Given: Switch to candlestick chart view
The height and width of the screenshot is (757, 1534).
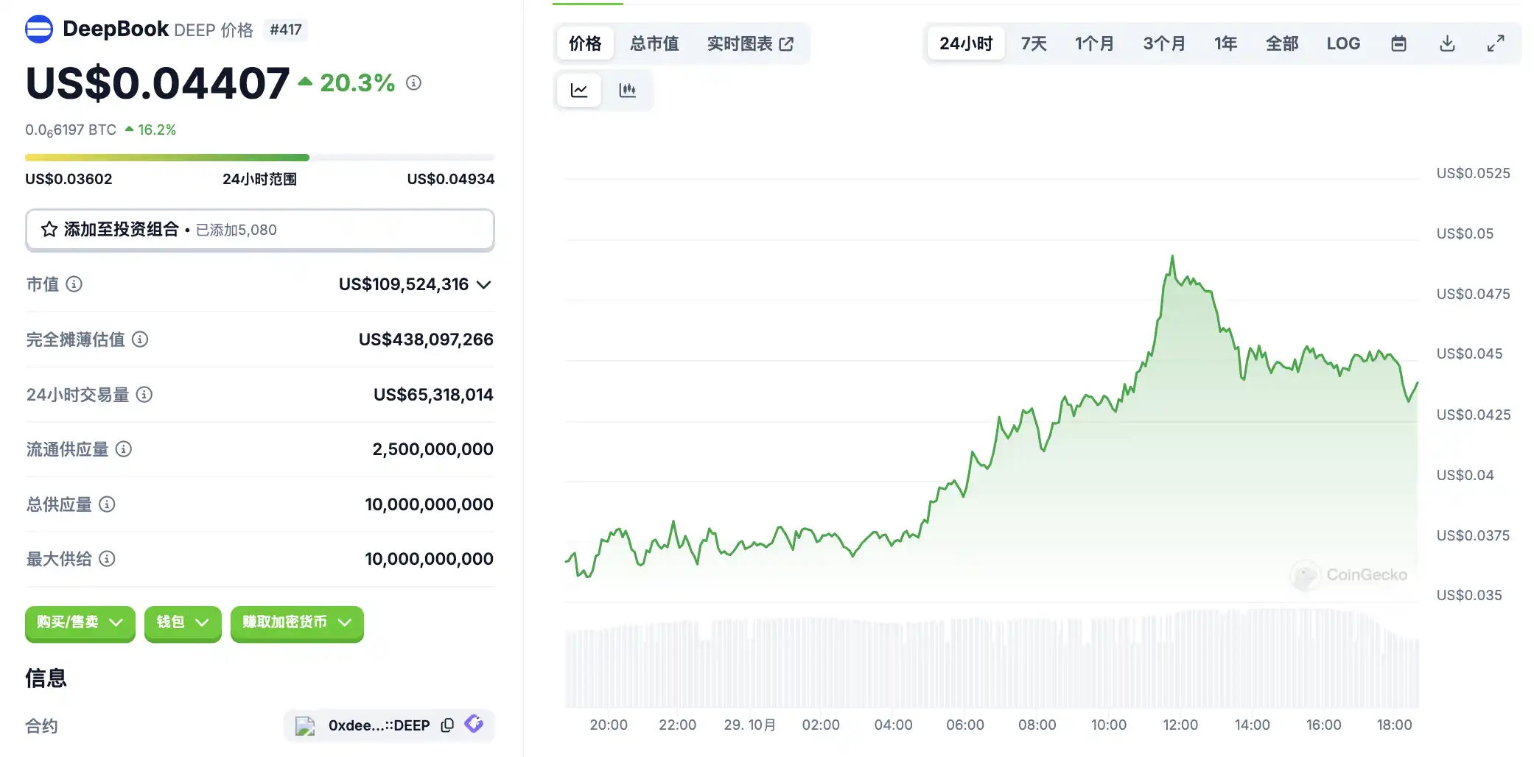Looking at the screenshot, I should (627, 91).
